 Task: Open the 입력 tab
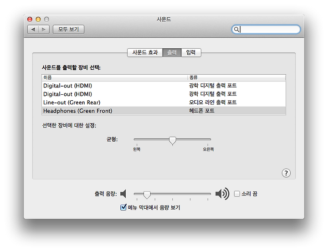[191, 52]
